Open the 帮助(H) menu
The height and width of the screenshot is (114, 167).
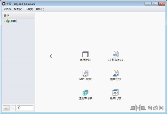click(40, 9)
